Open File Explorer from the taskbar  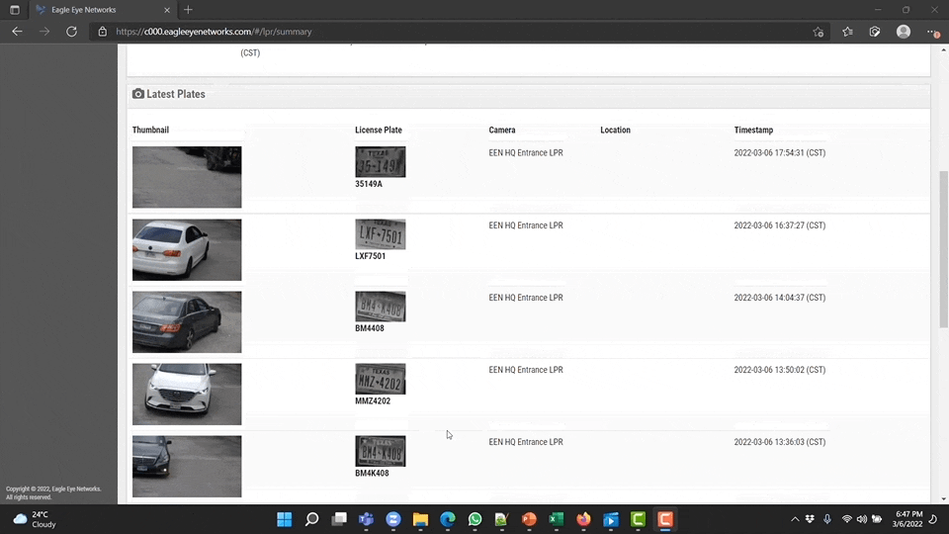(x=421, y=519)
